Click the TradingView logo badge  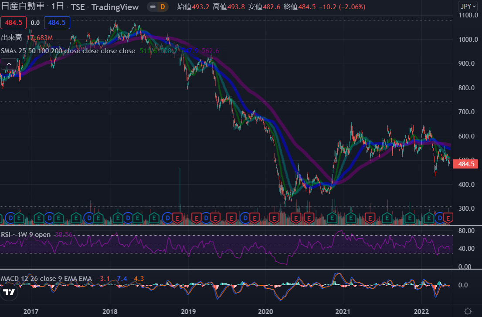(9, 292)
